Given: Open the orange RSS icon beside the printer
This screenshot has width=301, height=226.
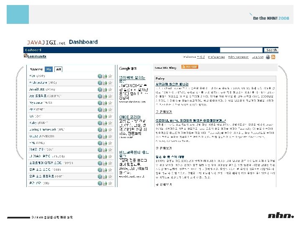Looking at the screenshot, I should [273, 57].
